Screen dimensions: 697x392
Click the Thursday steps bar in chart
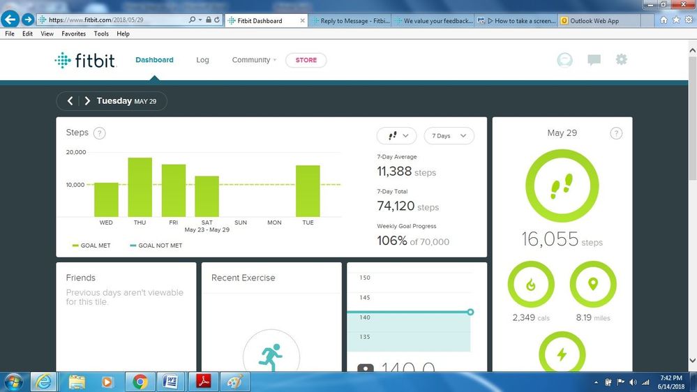point(140,187)
